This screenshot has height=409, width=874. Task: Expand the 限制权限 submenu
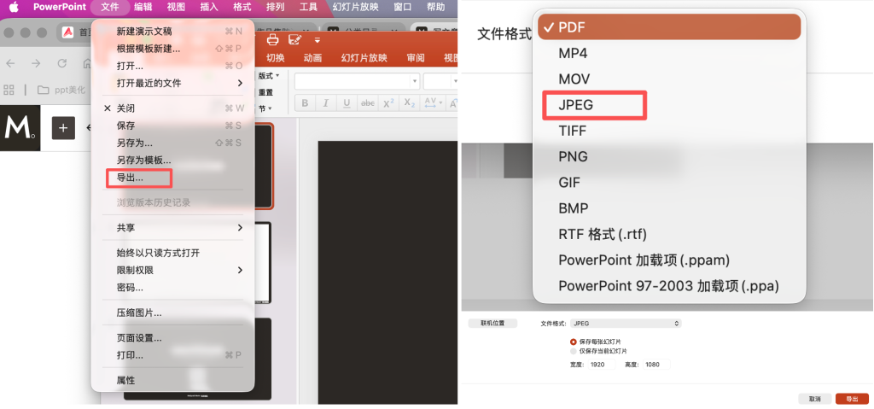point(240,270)
